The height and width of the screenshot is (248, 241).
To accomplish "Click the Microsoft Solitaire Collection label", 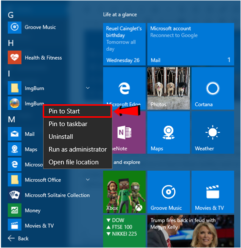I will pos(57,195).
